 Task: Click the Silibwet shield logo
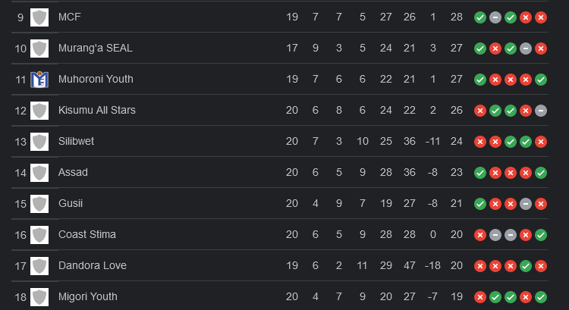point(39,142)
